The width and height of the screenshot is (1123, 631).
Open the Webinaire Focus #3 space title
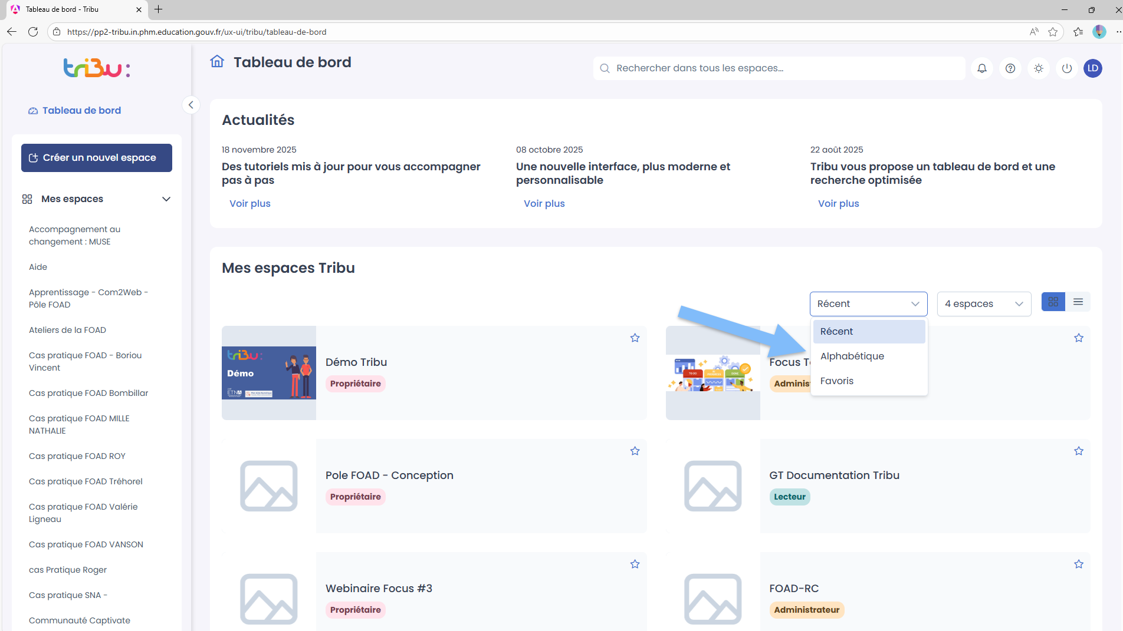point(379,589)
